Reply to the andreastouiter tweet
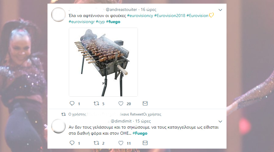The image size is (274, 152). tap(72, 103)
